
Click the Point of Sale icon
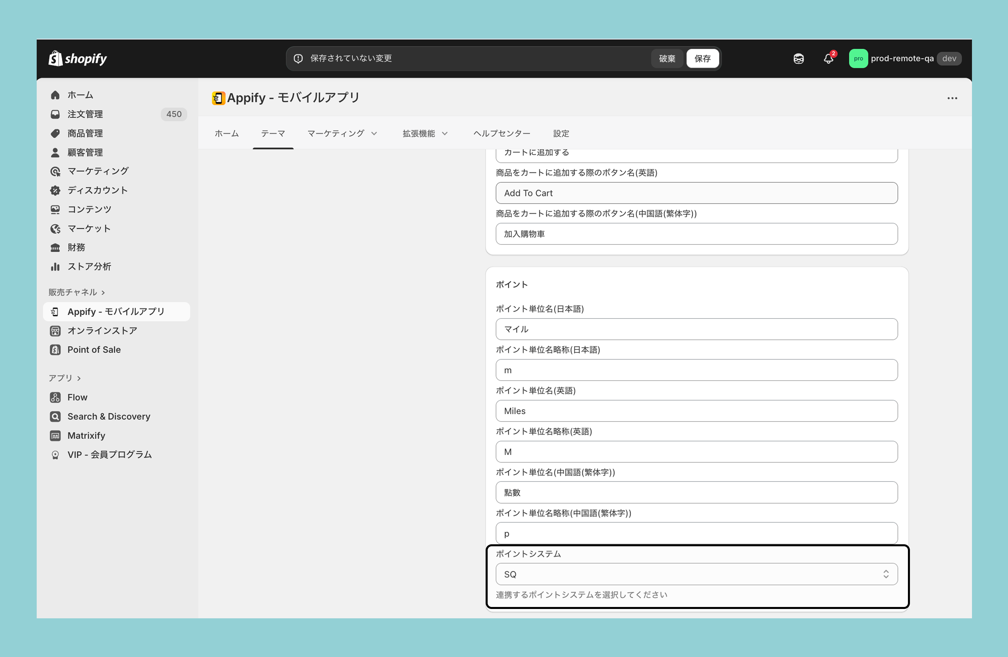55,350
